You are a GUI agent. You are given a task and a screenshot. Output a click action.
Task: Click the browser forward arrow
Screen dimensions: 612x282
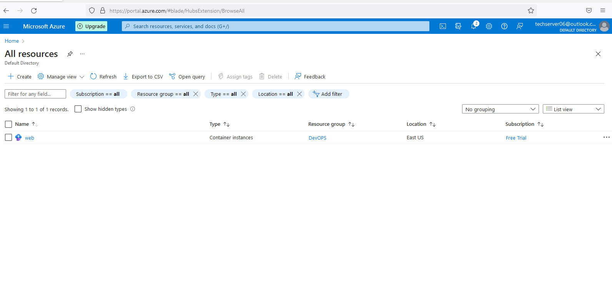20,11
